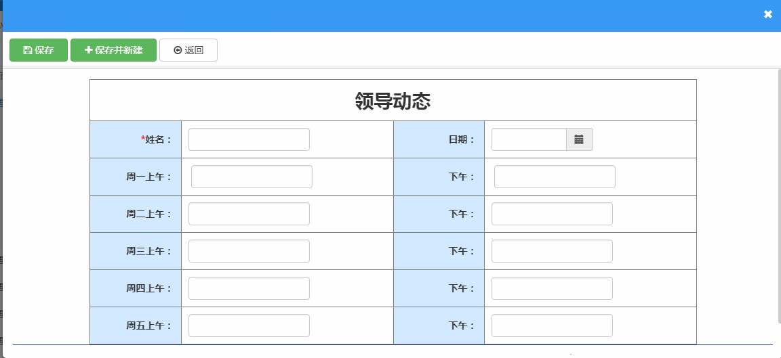Close the dialog with the X icon
Screen dimensions: 781x358
[x=767, y=14]
